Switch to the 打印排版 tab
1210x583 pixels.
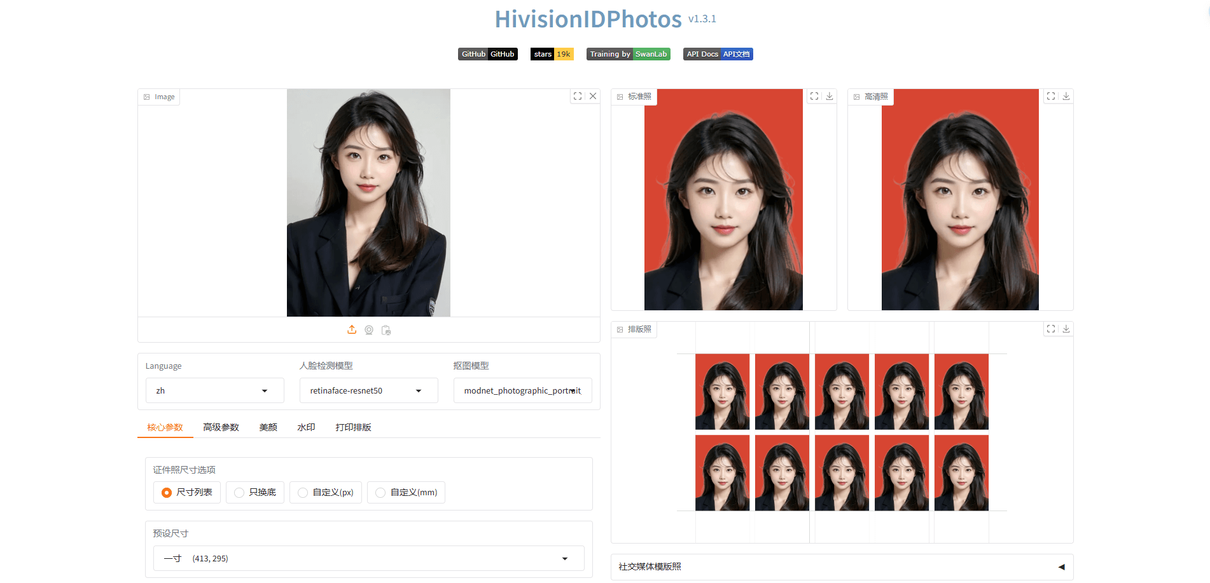click(x=353, y=427)
